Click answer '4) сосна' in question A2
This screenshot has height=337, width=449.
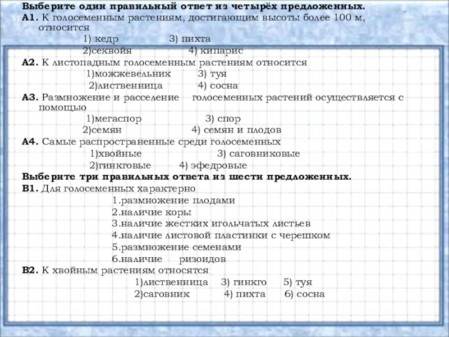pos(218,86)
